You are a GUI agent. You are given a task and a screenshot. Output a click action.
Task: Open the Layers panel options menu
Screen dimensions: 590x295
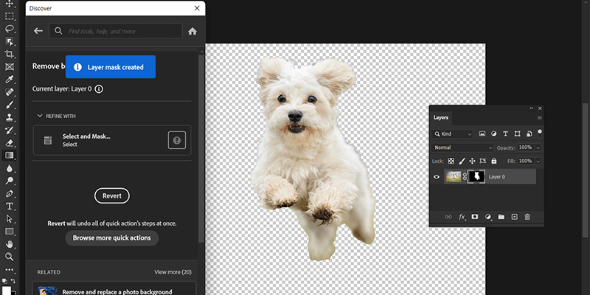(539, 118)
